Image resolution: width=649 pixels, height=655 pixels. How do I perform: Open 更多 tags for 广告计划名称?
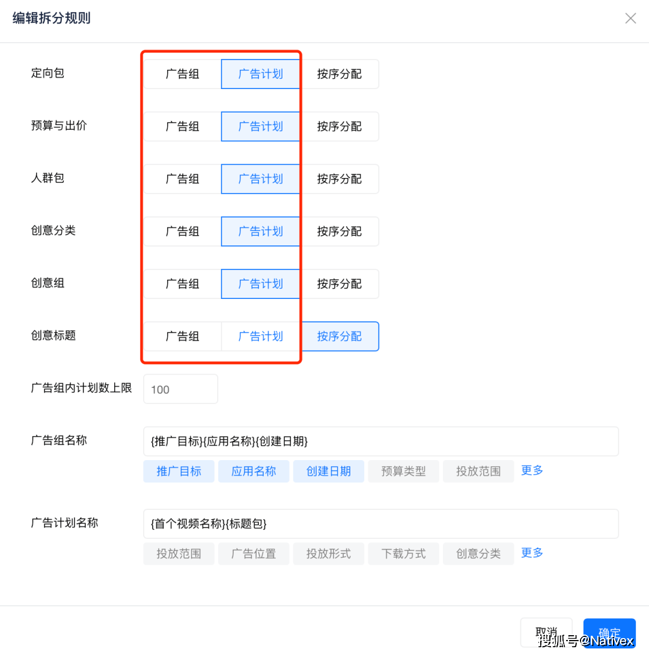532,553
